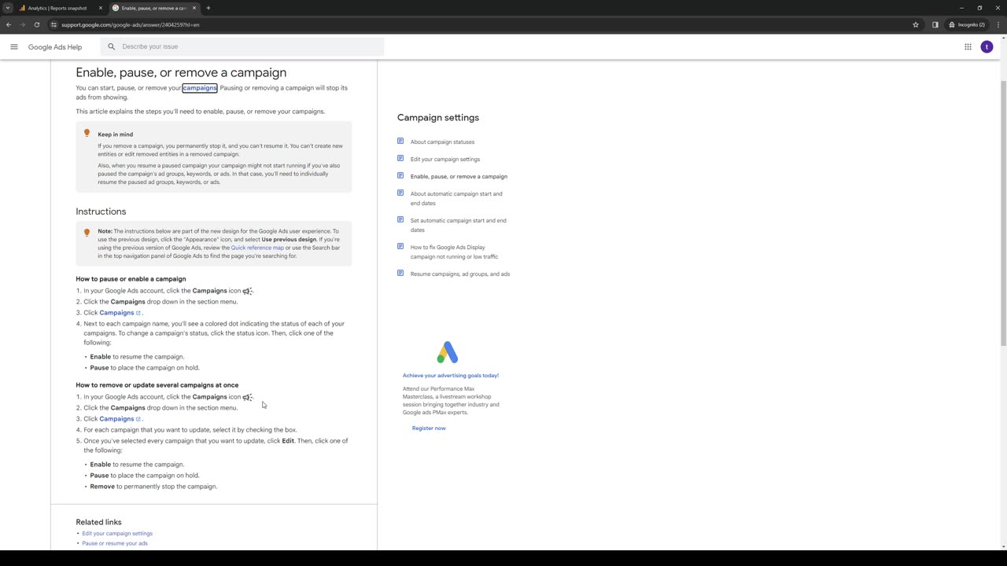Open Set automatic campaign start and end dates
This screenshot has width=1007, height=566.
pos(458,225)
